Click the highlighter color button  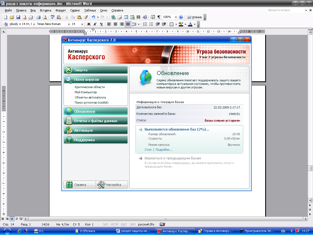click(181, 24)
